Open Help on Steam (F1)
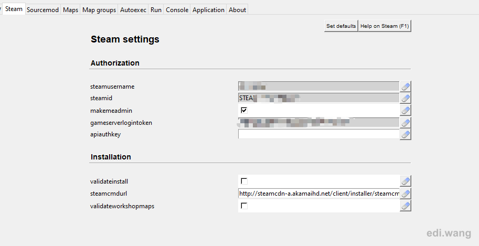Viewport: 479px width, 246px height. pyautogui.click(x=385, y=26)
